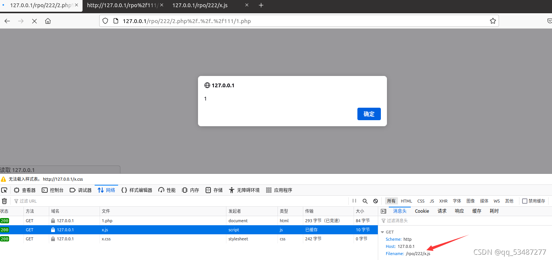Click the browser forward arrow
The image size is (552, 260).
click(x=21, y=21)
